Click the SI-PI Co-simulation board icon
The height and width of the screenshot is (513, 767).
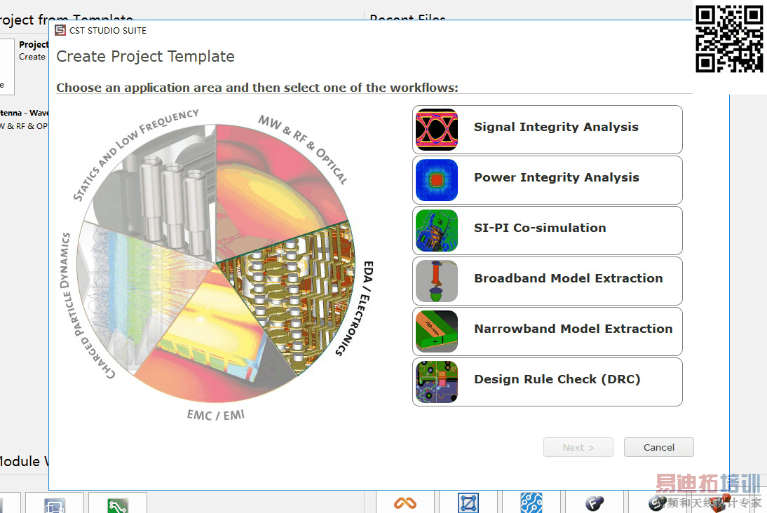click(x=436, y=231)
